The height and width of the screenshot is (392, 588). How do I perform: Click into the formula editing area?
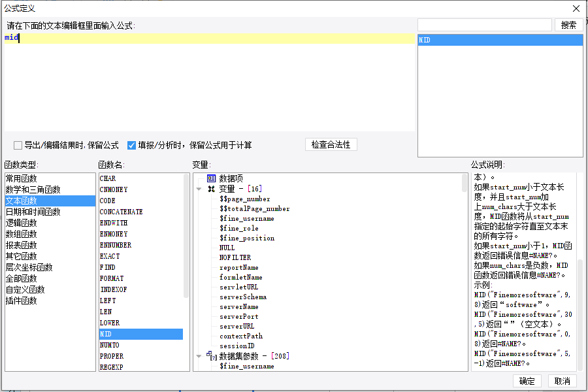point(209,82)
